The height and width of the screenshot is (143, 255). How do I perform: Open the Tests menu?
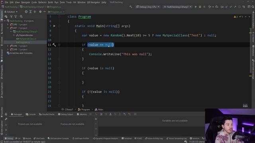(x=62, y=2)
